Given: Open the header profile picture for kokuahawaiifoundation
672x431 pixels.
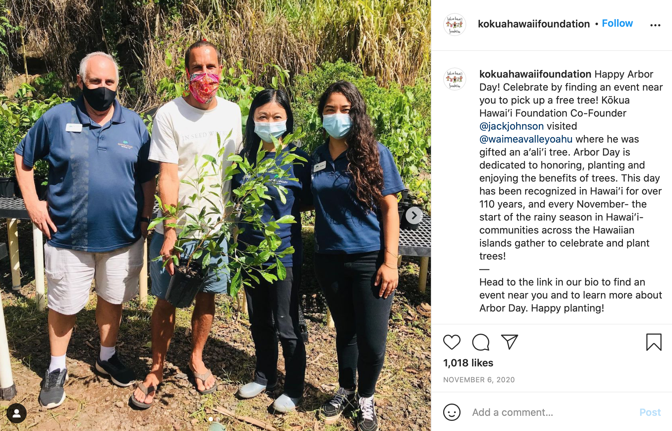Looking at the screenshot, I should [455, 25].
